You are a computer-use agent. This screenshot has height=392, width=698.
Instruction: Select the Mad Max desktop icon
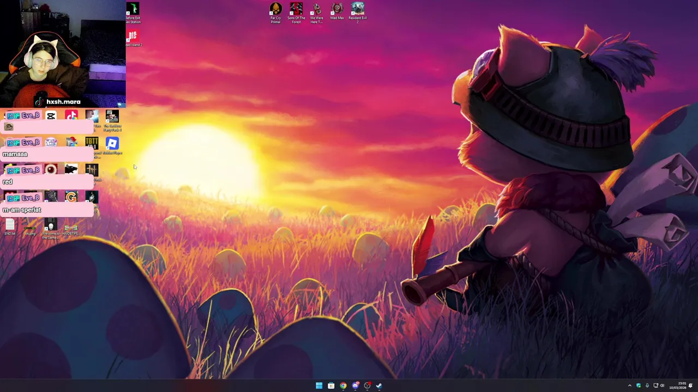(x=337, y=11)
